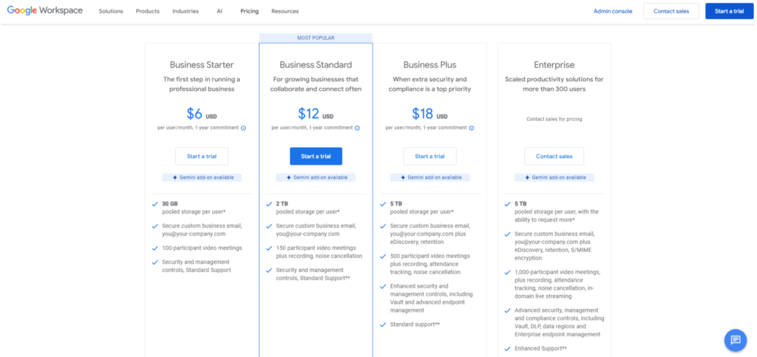Start a trial for Business Standard
Viewport: 757px width, 357px height.
point(316,156)
